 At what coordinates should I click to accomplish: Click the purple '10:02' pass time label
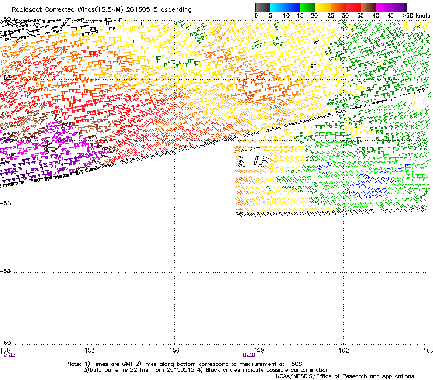click(x=8, y=355)
